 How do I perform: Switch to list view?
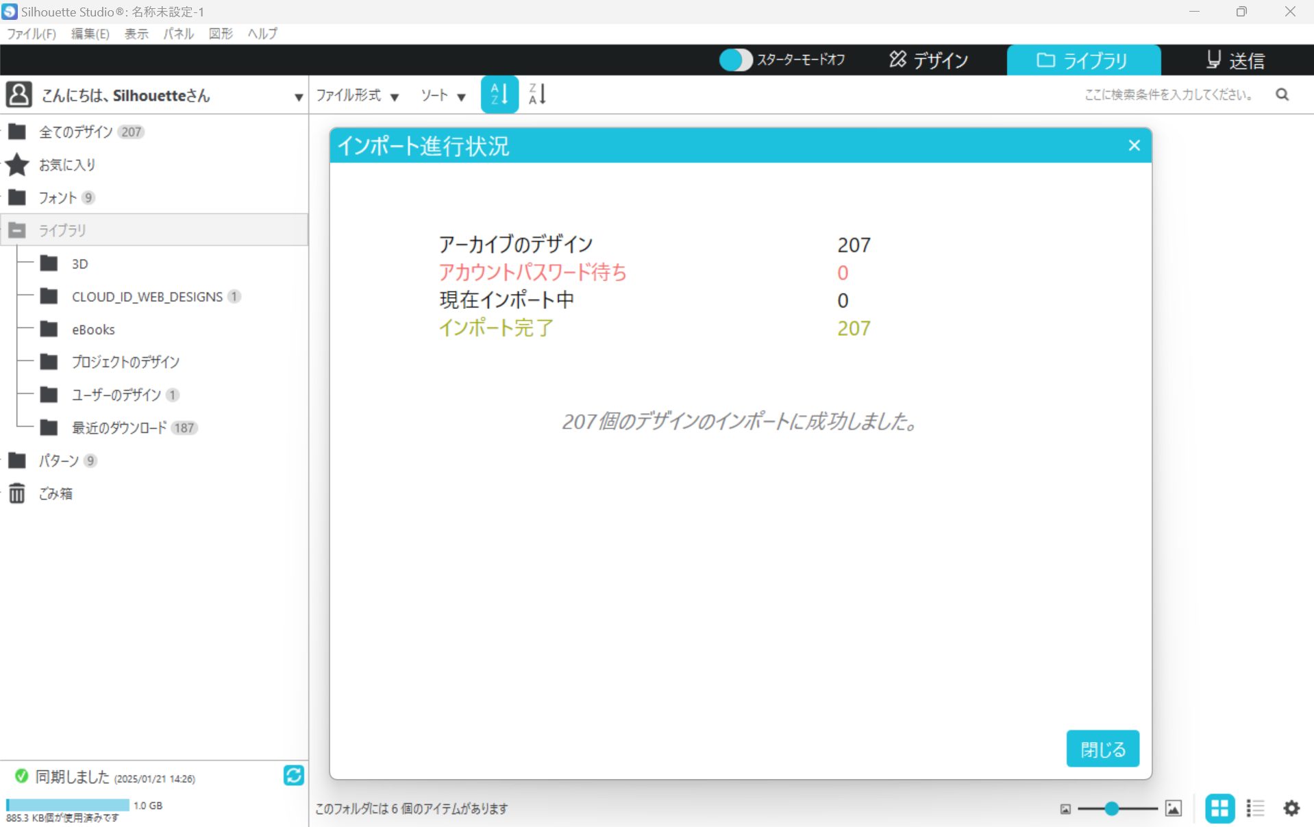[x=1255, y=809]
